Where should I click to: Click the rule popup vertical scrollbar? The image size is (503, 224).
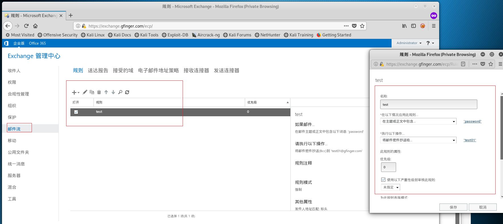[x=502, y=128]
